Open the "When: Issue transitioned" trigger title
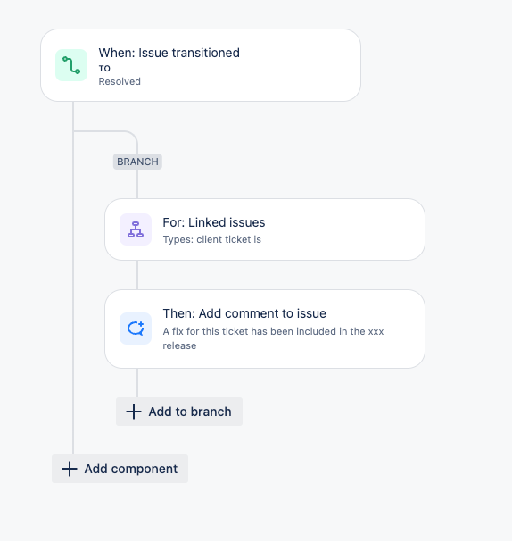 pos(169,53)
